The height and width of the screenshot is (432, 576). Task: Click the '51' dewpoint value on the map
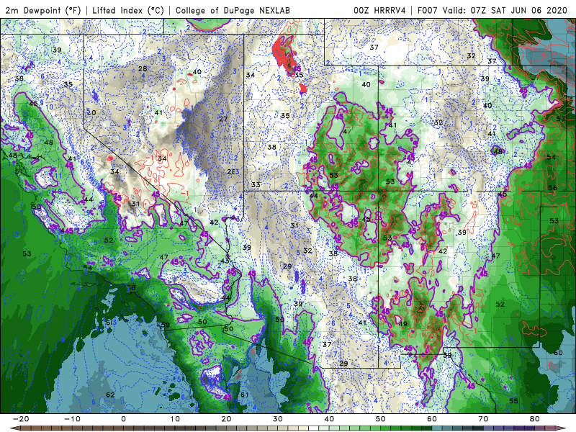19,171
